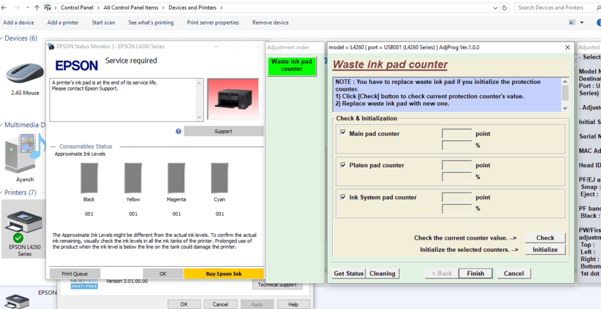This screenshot has width=601, height=309.
Task: Click the view options icon in the toolbar
Action: [572, 23]
